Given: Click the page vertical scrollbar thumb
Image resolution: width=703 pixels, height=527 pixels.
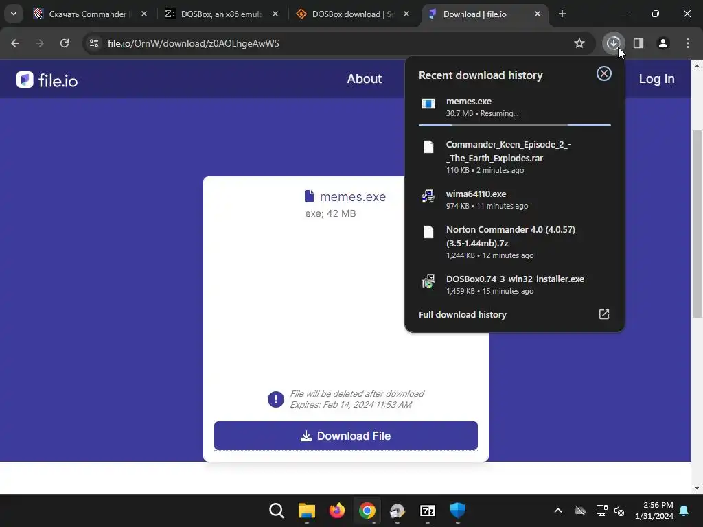Looking at the screenshot, I should tap(697, 223).
